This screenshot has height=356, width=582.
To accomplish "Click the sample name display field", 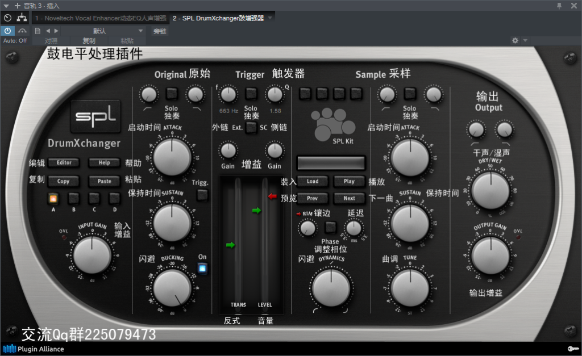I will pyautogui.click(x=331, y=163).
